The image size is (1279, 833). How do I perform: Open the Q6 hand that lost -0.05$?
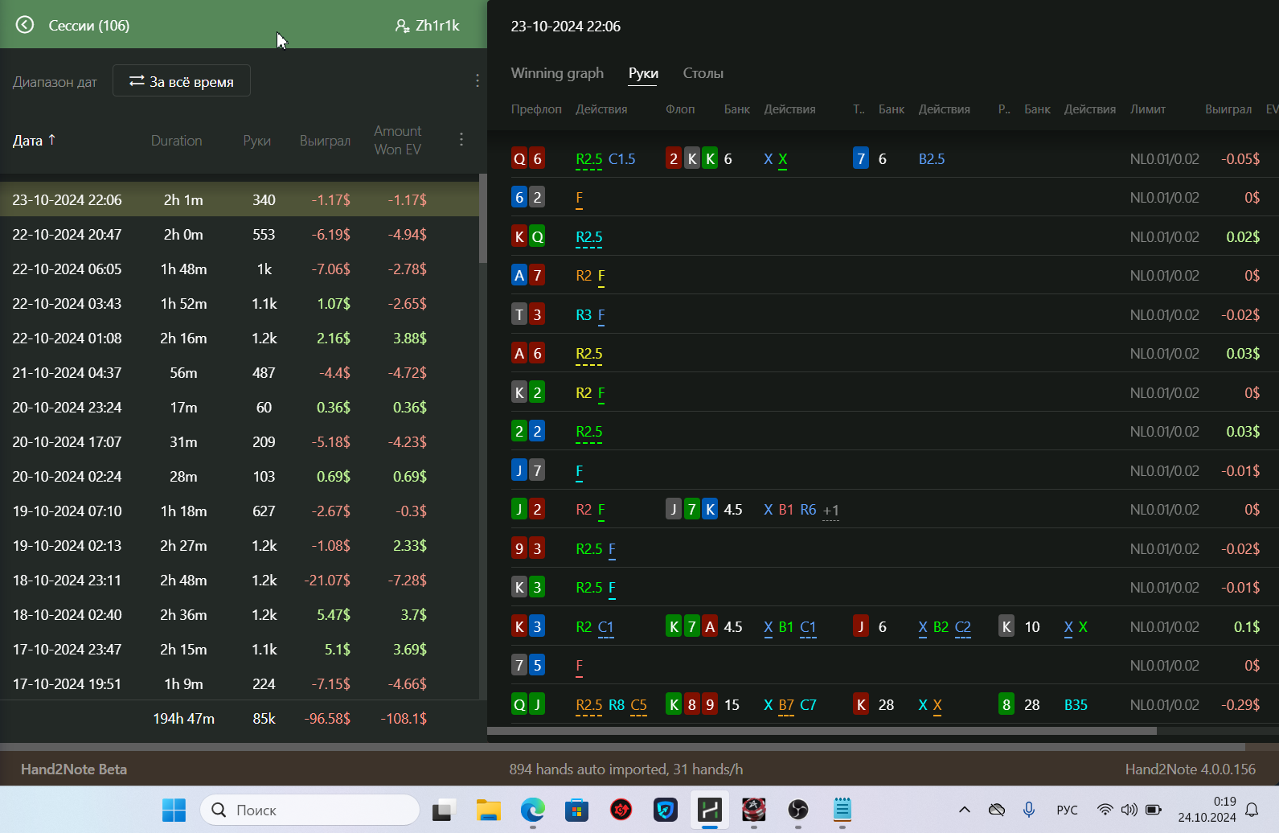click(894, 158)
